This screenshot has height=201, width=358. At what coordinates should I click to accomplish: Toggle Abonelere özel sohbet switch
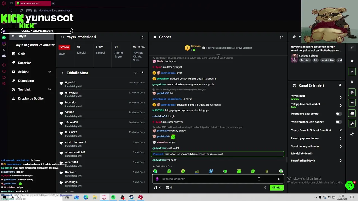[339, 114]
